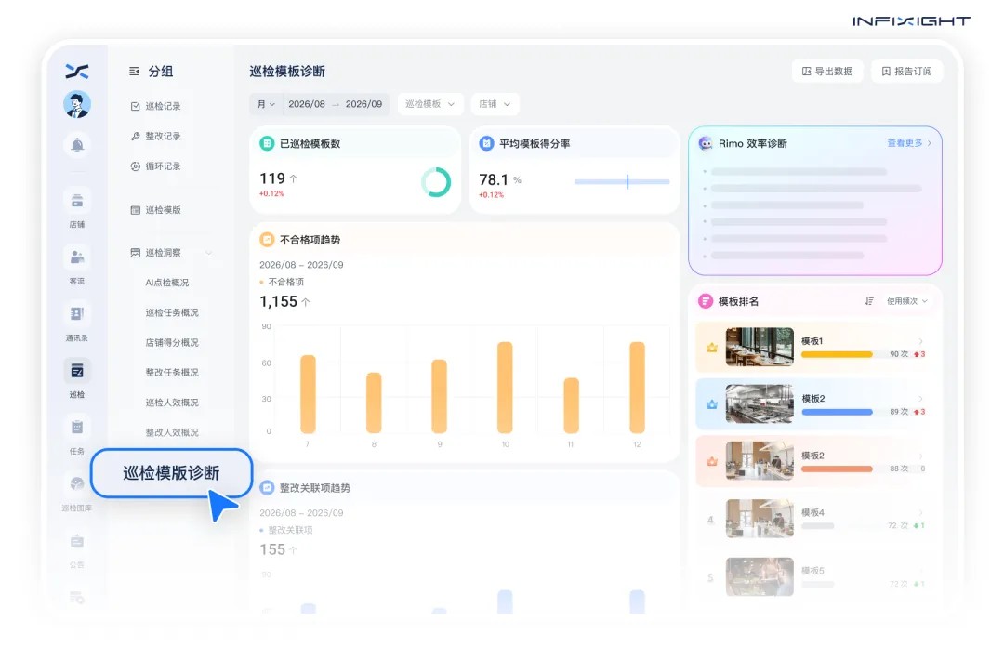This screenshot has height=647, width=1004.
Task: Click the app logo at top of sidebar
Action: tap(77, 71)
